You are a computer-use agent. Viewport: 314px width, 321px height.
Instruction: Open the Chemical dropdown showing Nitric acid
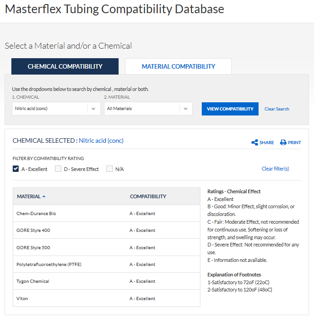(50, 109)
